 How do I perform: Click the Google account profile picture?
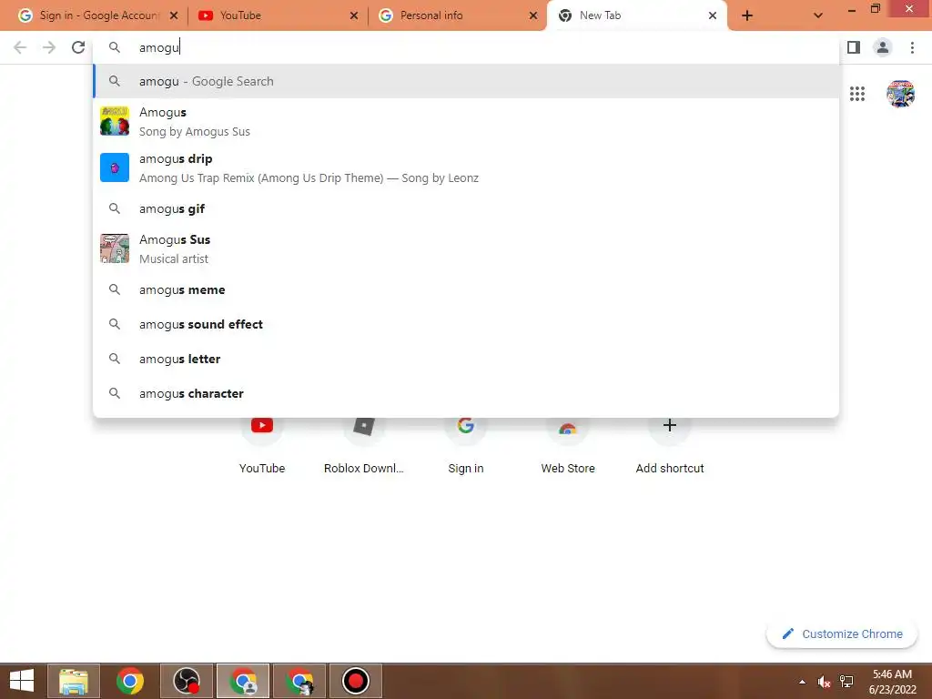click(x=900, y=94)
